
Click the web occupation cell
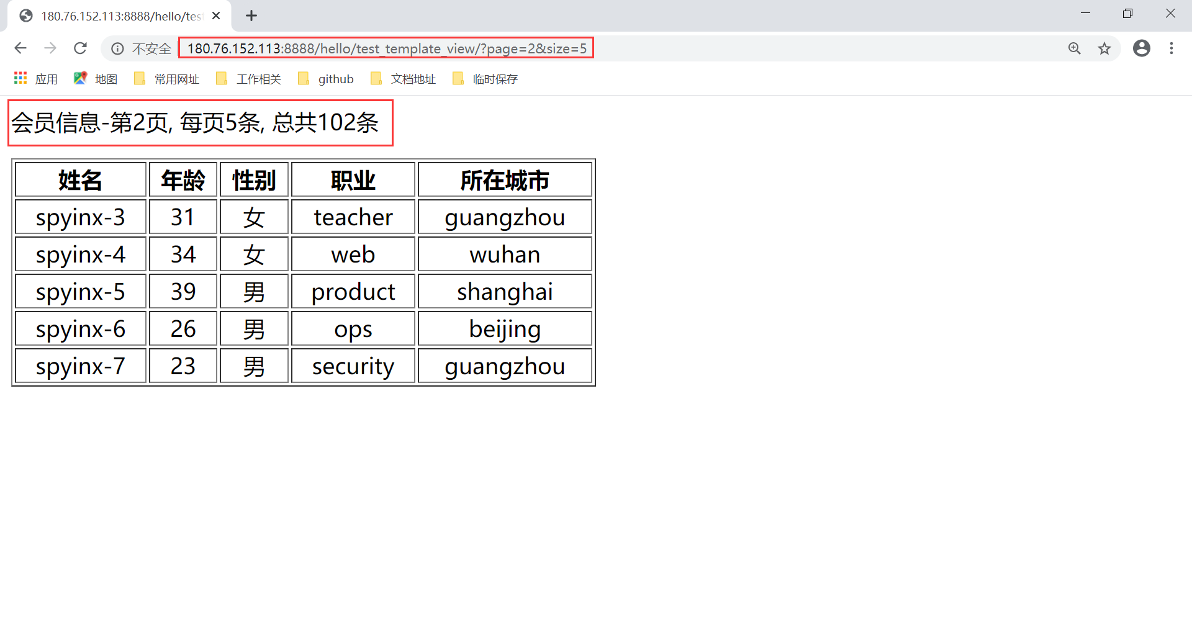click(353, 254)
